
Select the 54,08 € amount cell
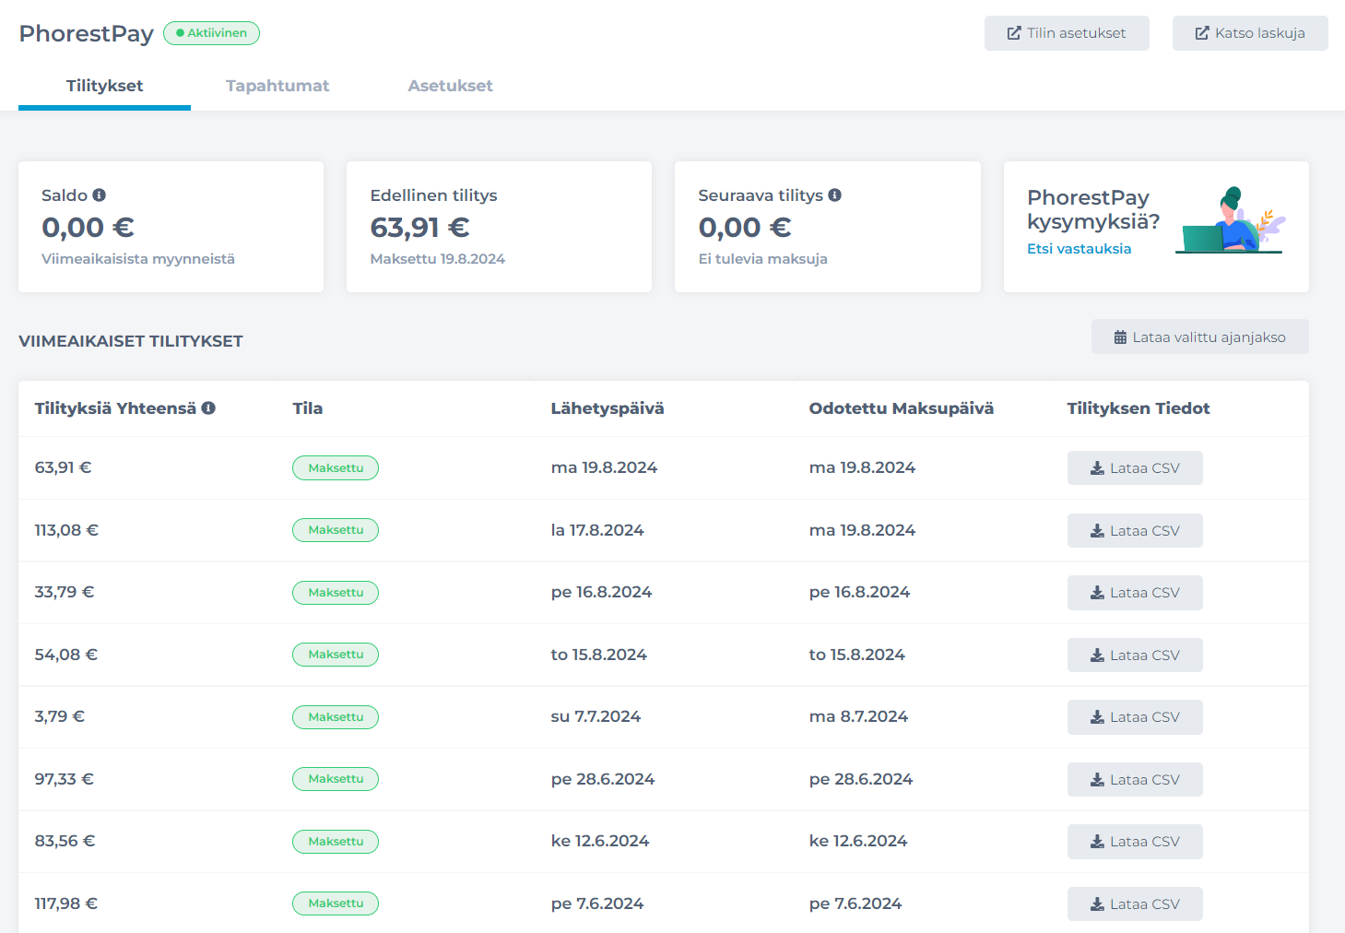66,655
